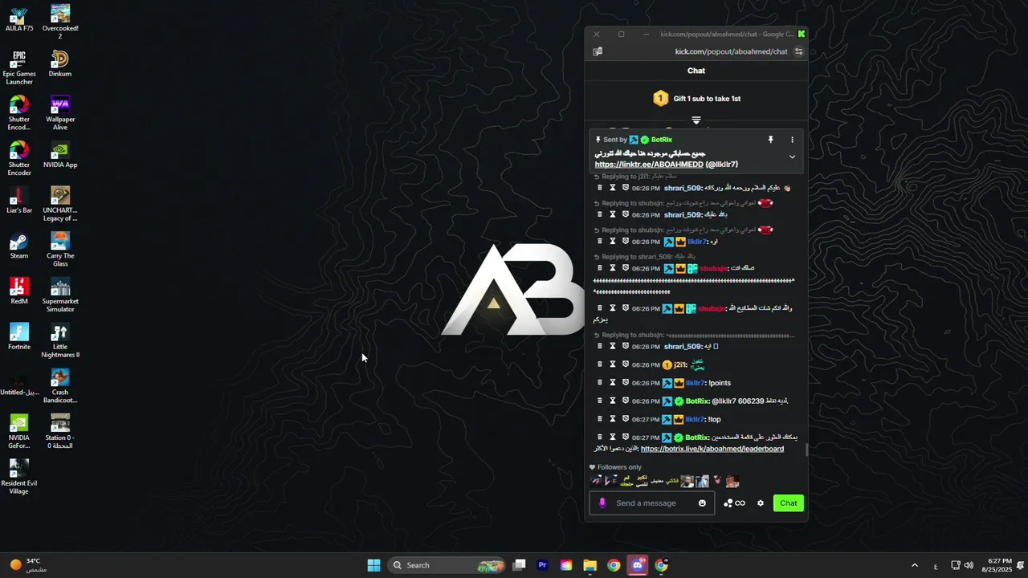The width and height of the screenshot is (1028, 578).
Task: Click the purple microphone icon in message box
Action: pos(602,503)
